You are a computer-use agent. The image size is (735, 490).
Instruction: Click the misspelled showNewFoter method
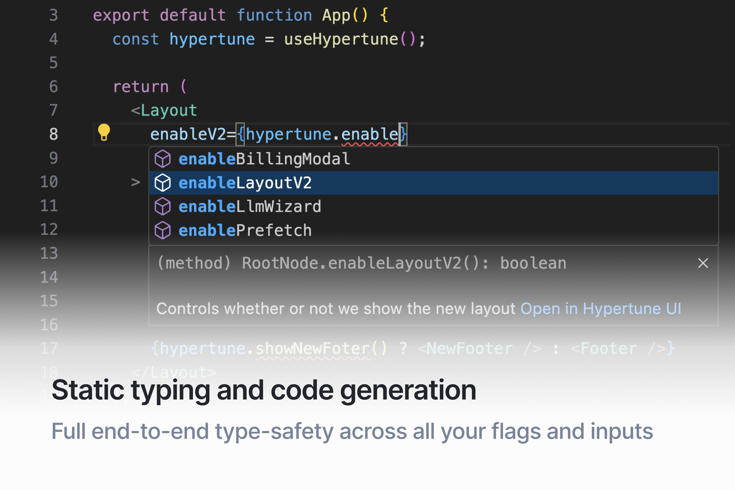pos(312,348)
